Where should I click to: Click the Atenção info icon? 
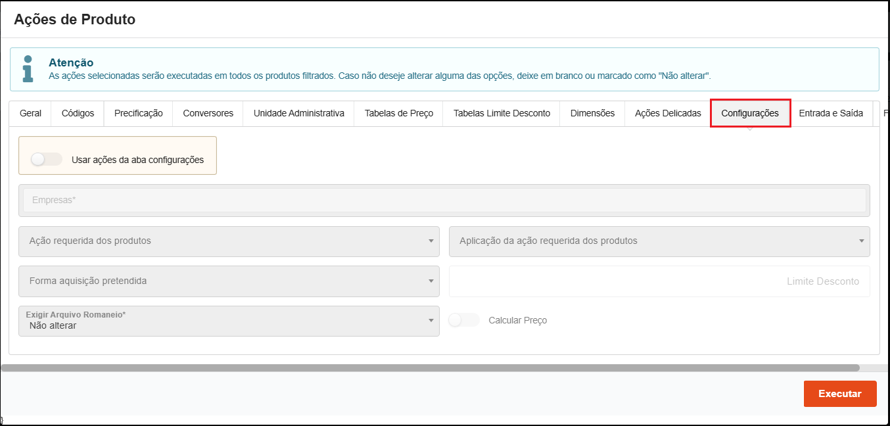coord(28,69)
